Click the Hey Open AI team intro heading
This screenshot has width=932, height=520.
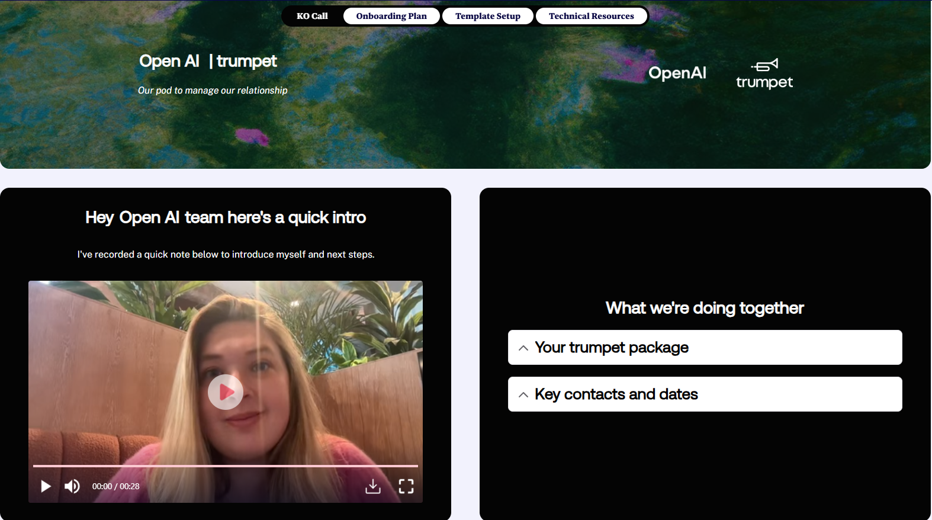[226, 217]
